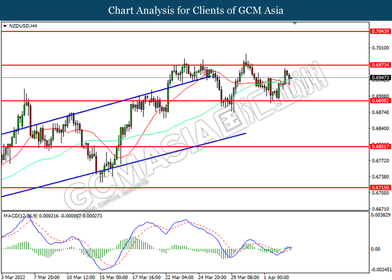Click the MACD scale value -0.002451
Viewport: 392px width, 280px height.
[x=381, y=270]
